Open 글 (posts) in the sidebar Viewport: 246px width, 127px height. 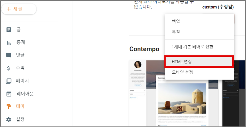click(x=19, y=29)
